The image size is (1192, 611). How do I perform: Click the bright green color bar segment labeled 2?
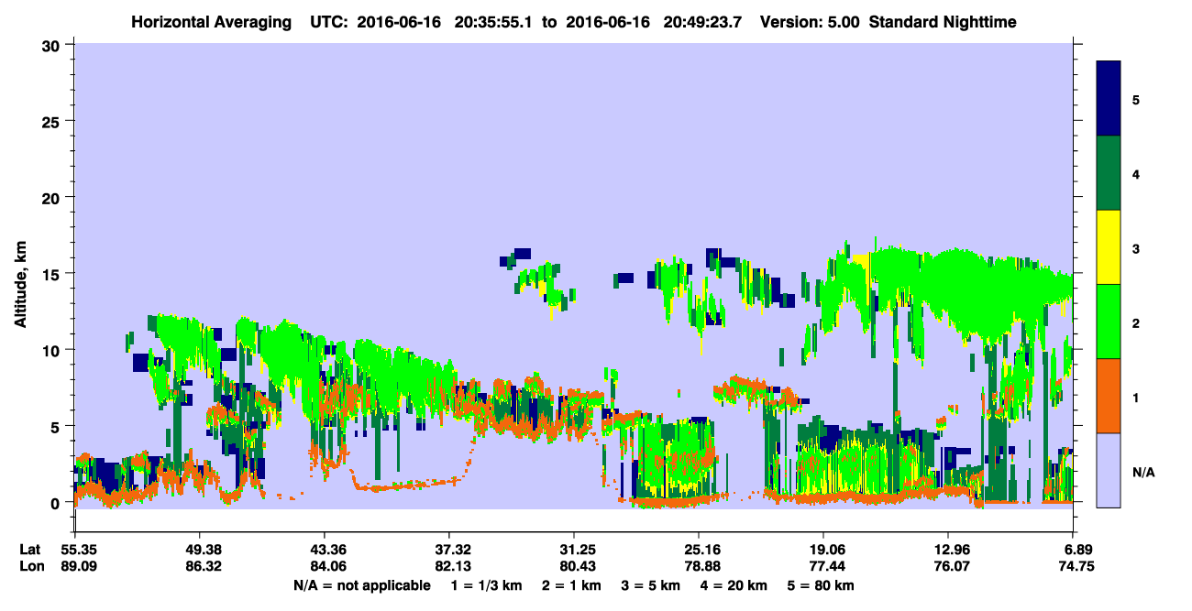click(1109, 321)
